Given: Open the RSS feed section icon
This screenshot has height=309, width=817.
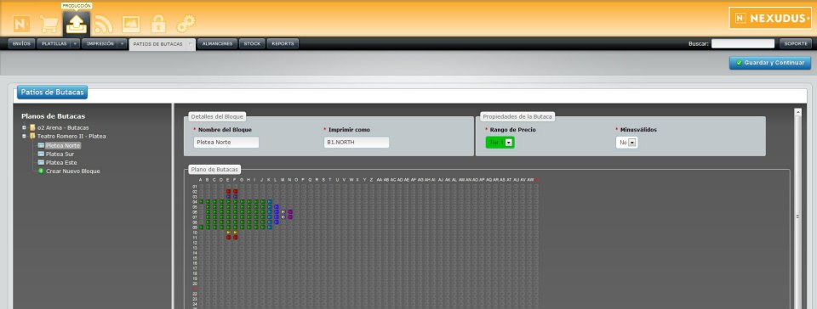Looking at the screenshot, I should [104, 24].
